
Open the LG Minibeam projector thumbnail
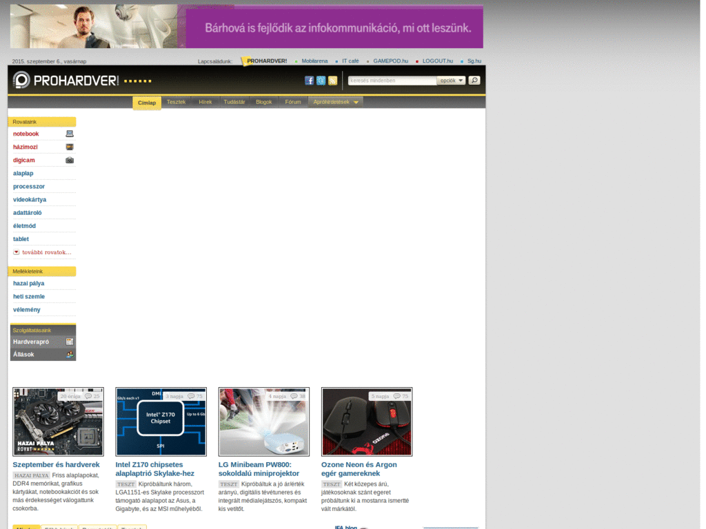pyautogui.click(x=263, y=422)
